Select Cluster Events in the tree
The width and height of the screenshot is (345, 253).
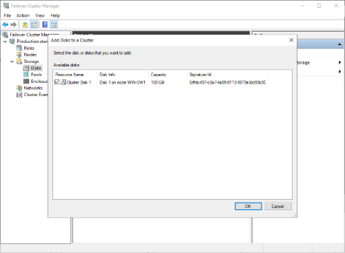(36, 95)
